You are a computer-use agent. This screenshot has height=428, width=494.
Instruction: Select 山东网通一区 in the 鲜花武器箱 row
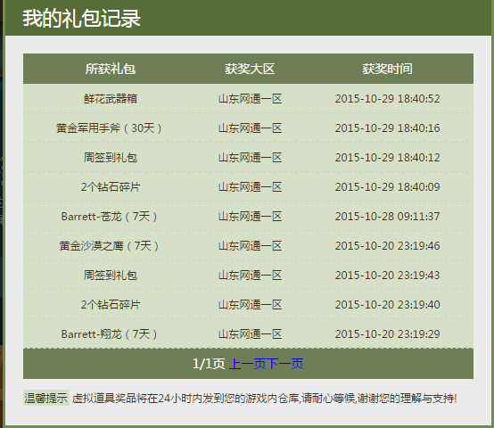click(x=250, y=99)
